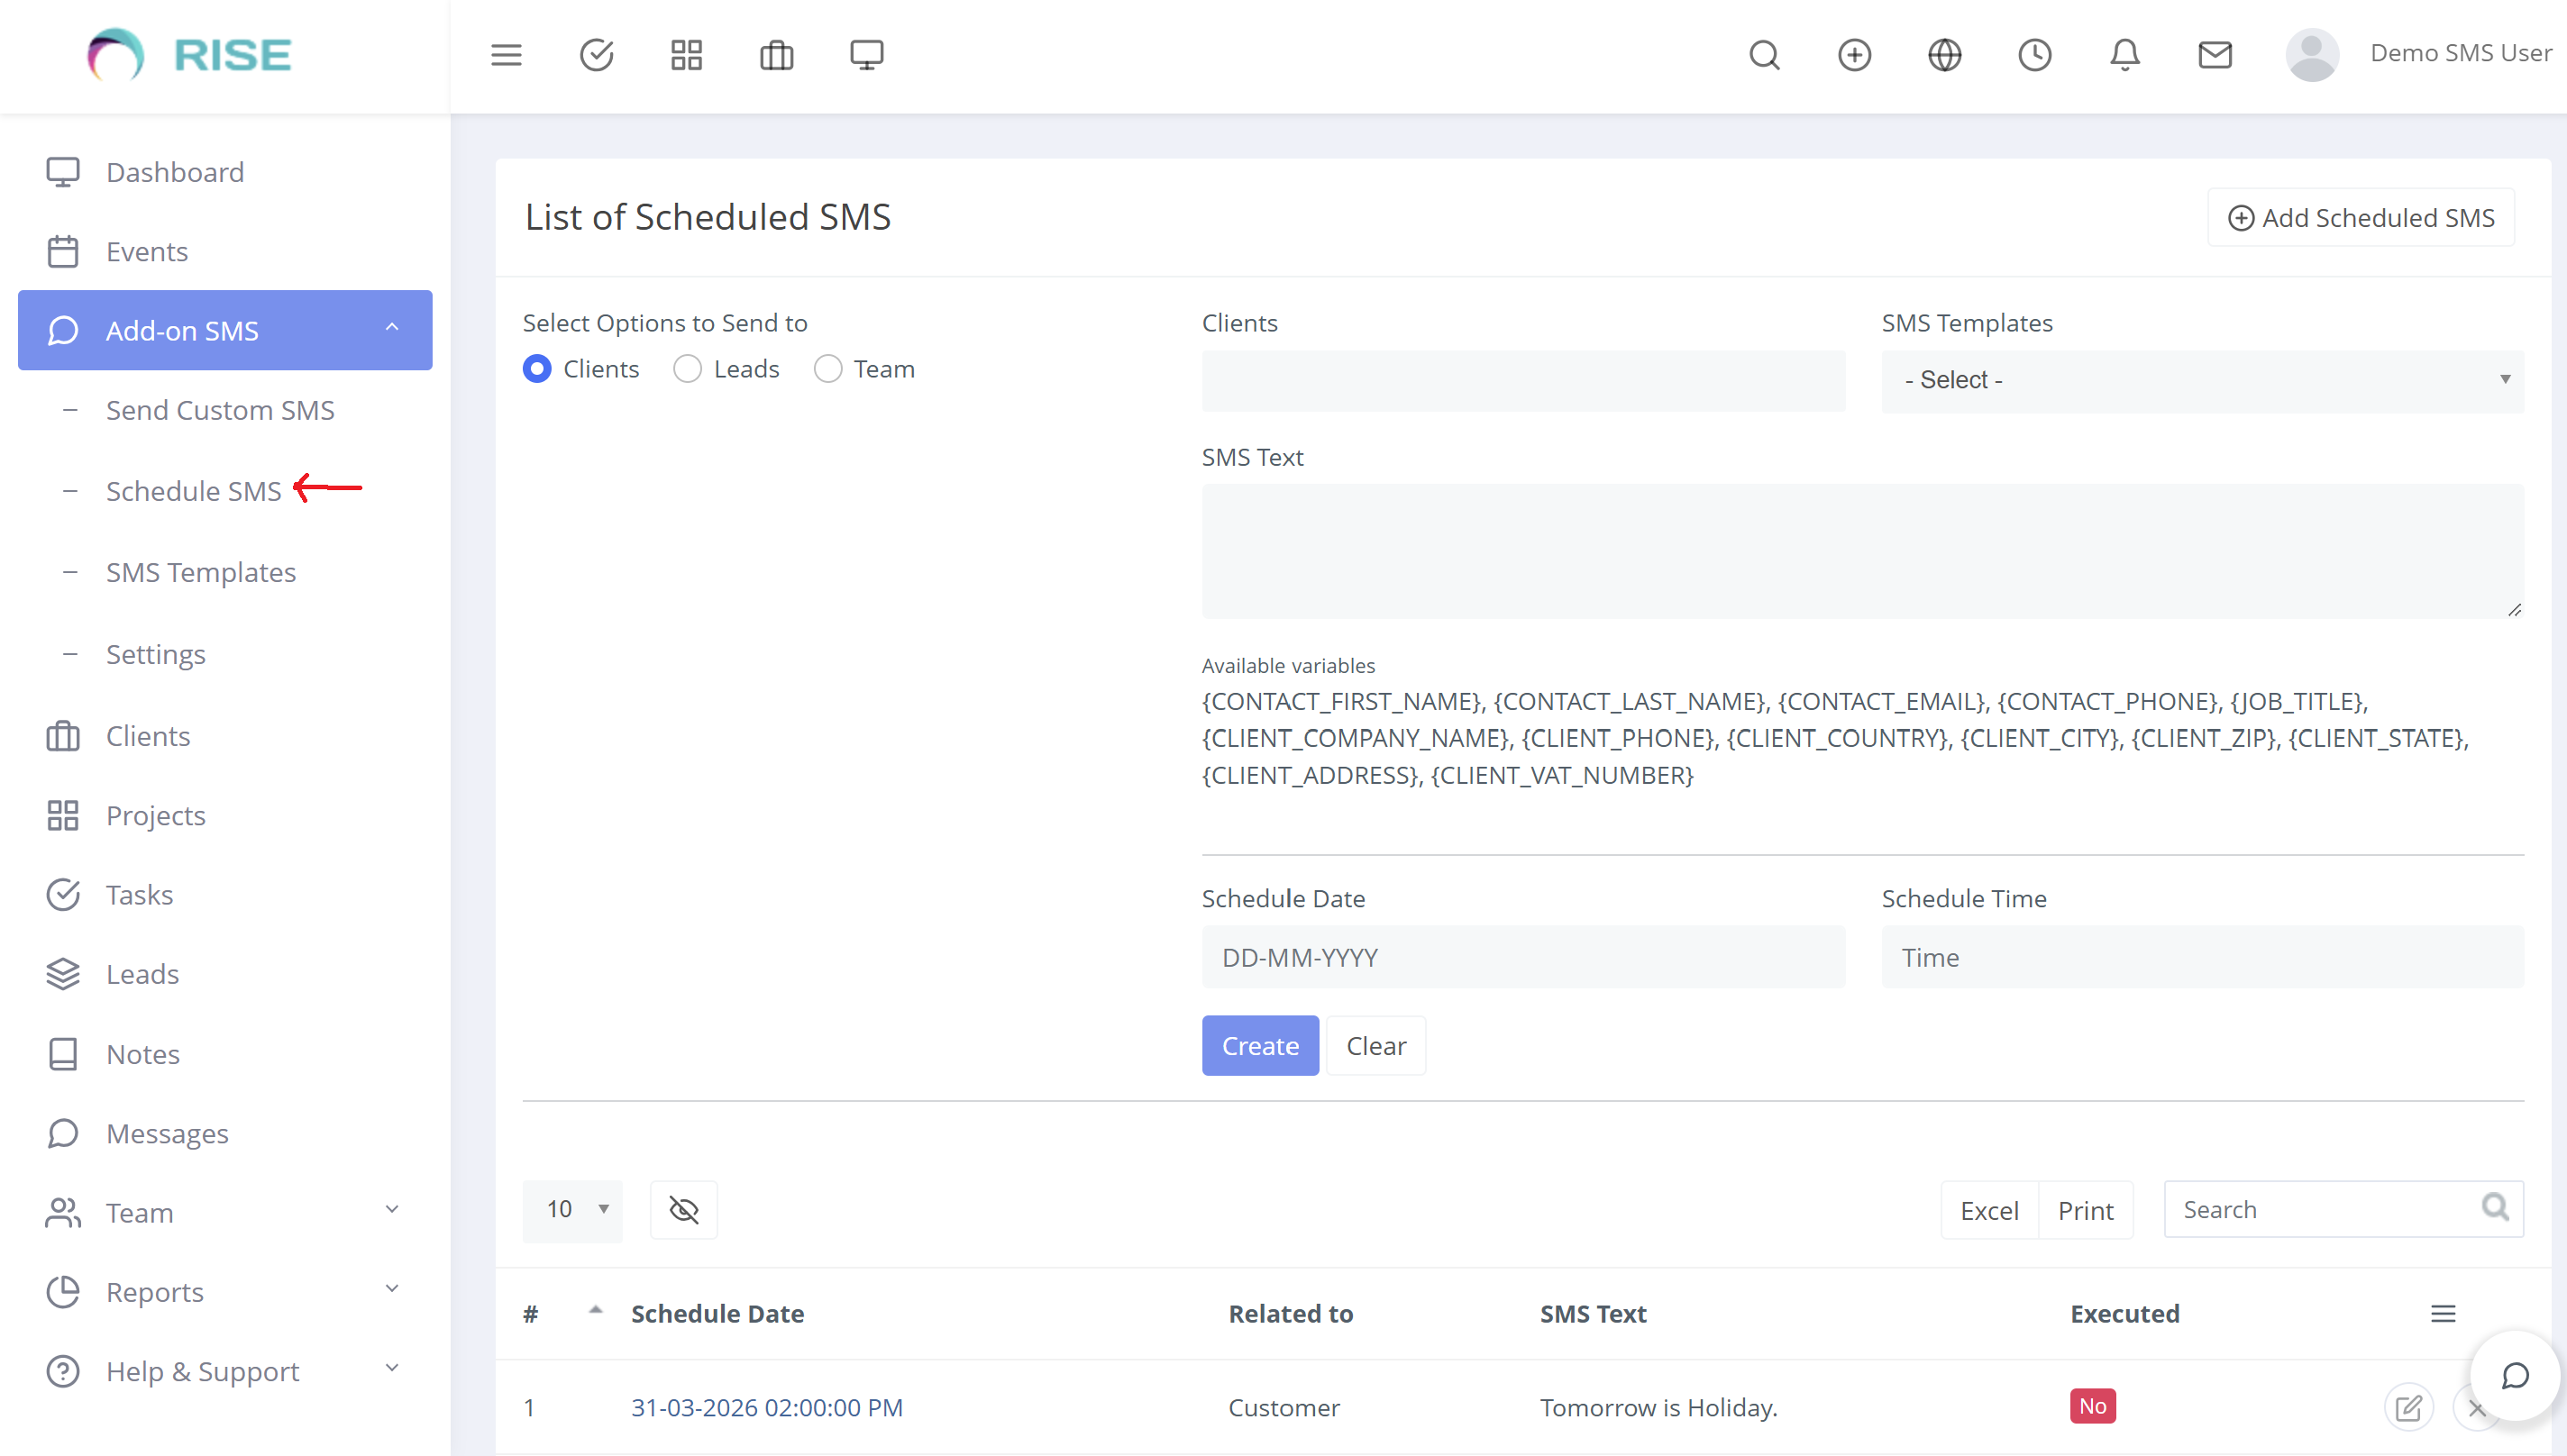Open notifications bell icon

click(2124, 55)
